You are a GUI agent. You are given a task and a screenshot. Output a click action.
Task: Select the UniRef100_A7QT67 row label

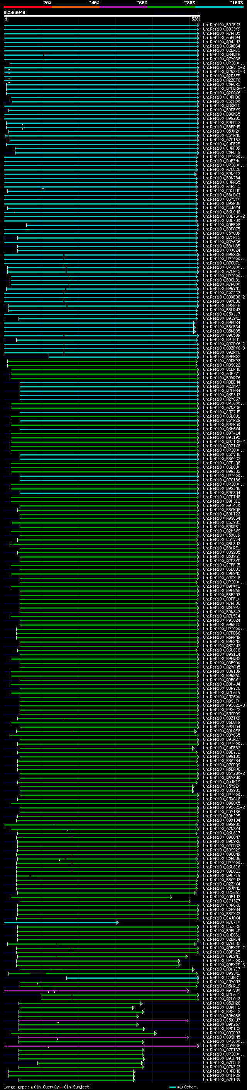pyautogui.click(x=221, y=140)
